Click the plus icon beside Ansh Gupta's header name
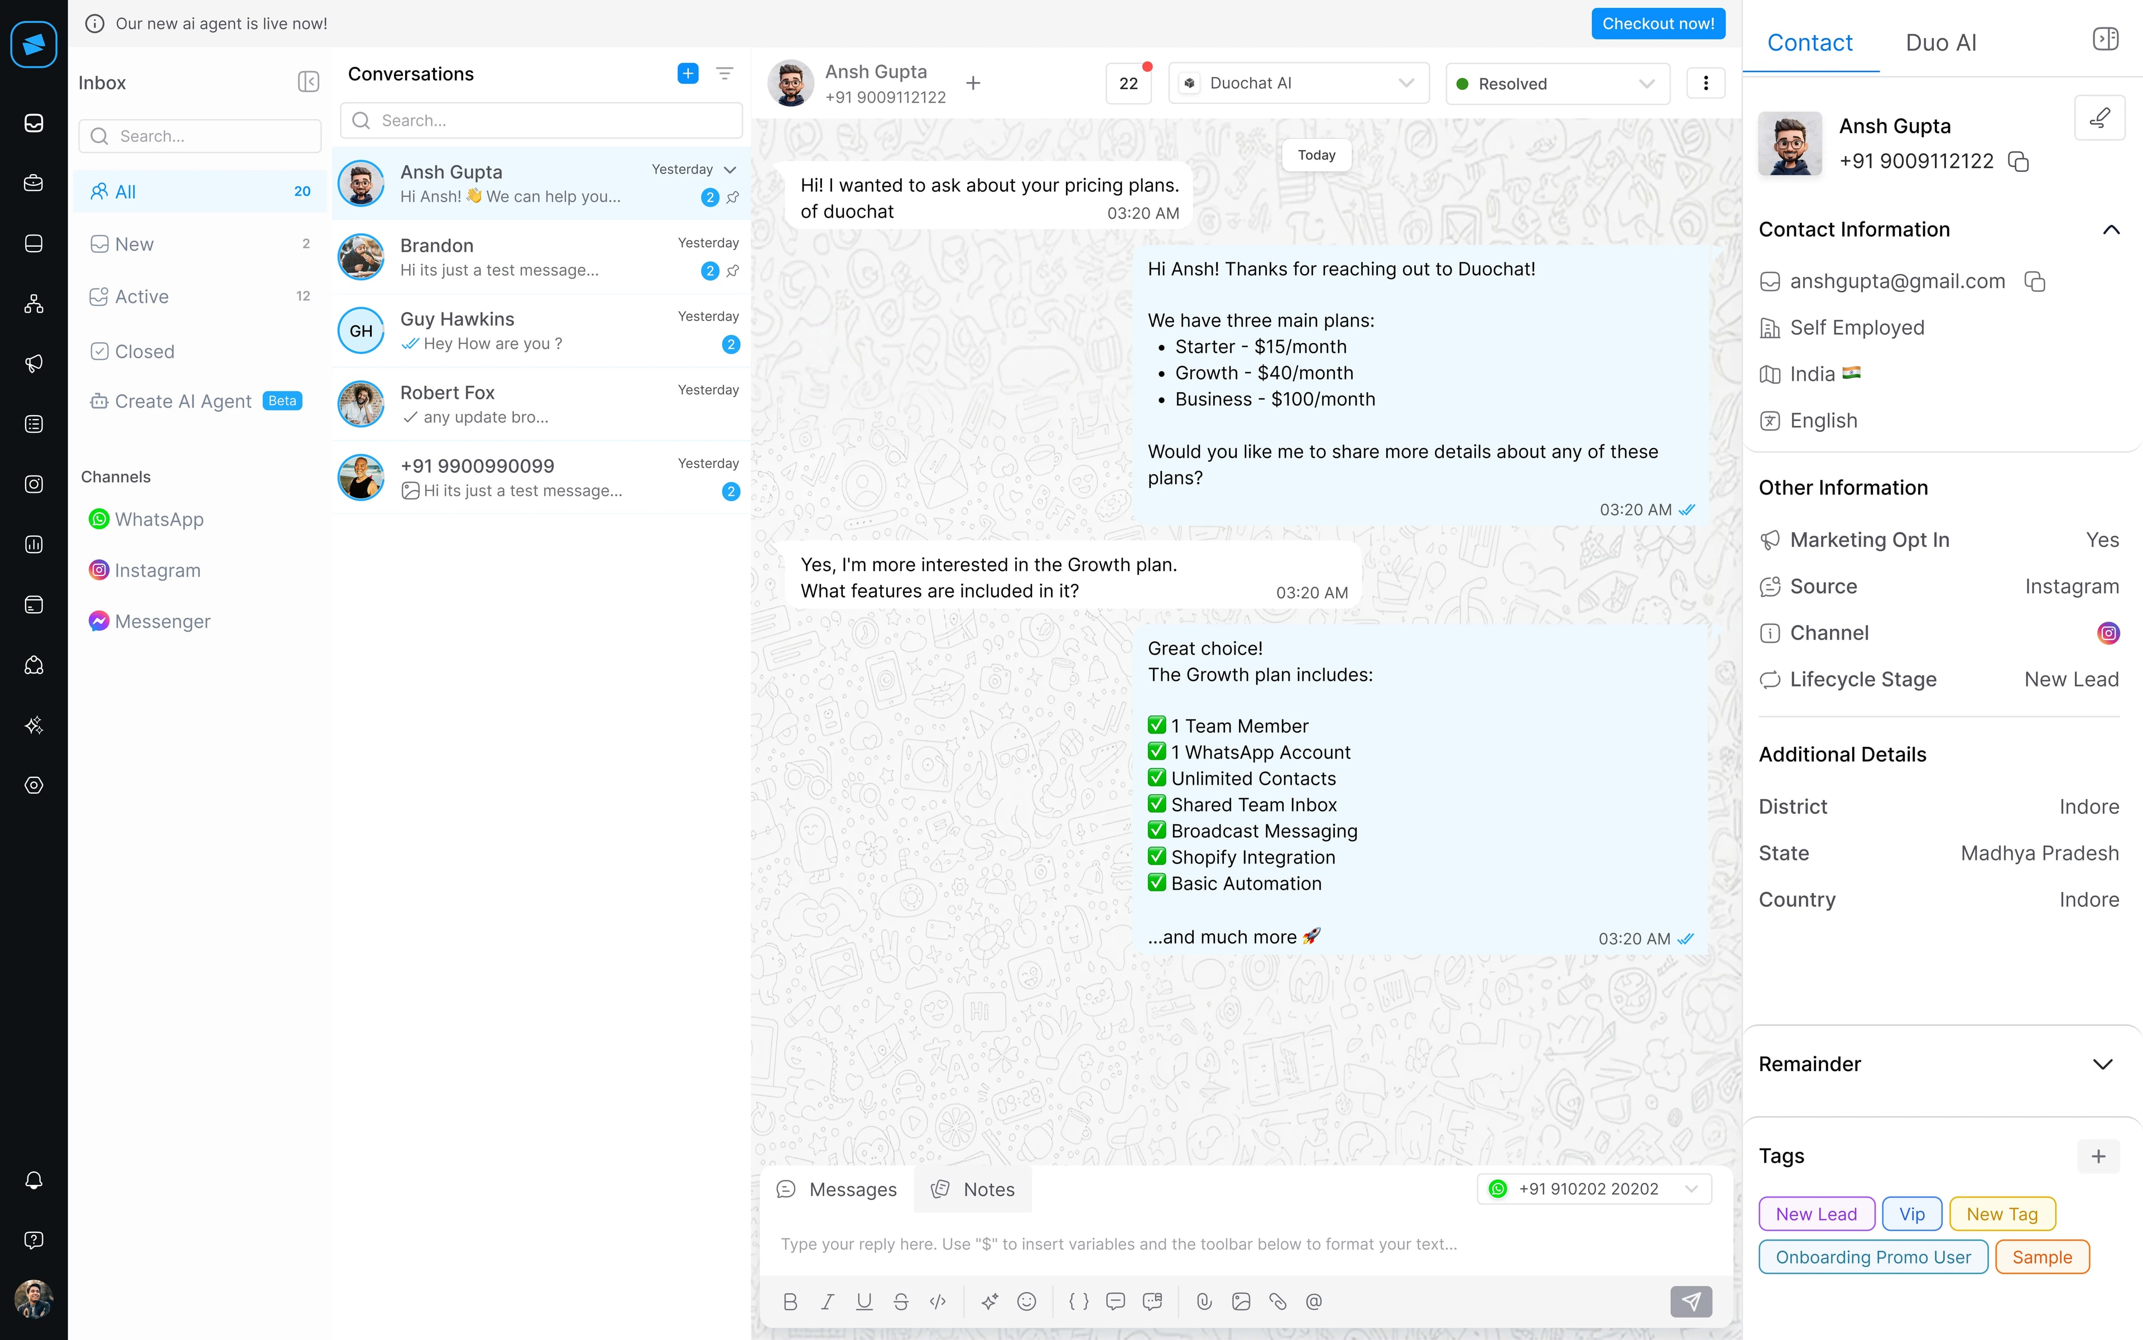 point(973,83)
